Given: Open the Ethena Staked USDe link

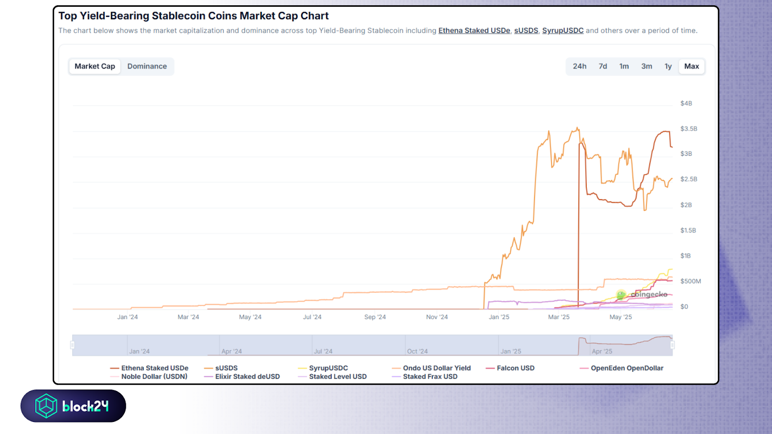Looking at the screenshot, I should pos(474,30).
